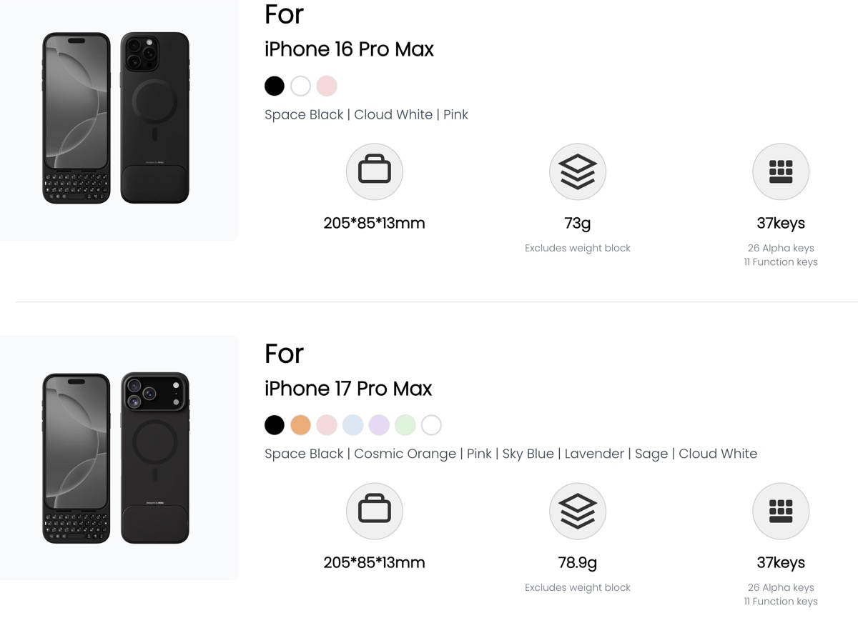Open the iPhone 17 Pro Max case product image

(x=116, y=457)
